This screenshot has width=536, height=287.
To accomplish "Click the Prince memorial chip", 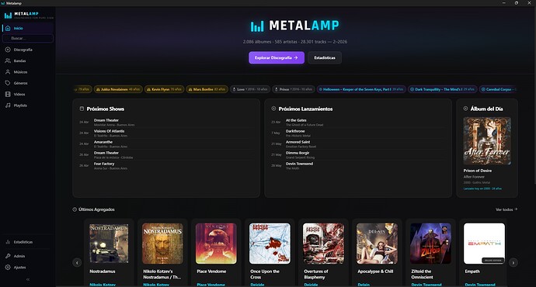I will click(x=294, y=89).
